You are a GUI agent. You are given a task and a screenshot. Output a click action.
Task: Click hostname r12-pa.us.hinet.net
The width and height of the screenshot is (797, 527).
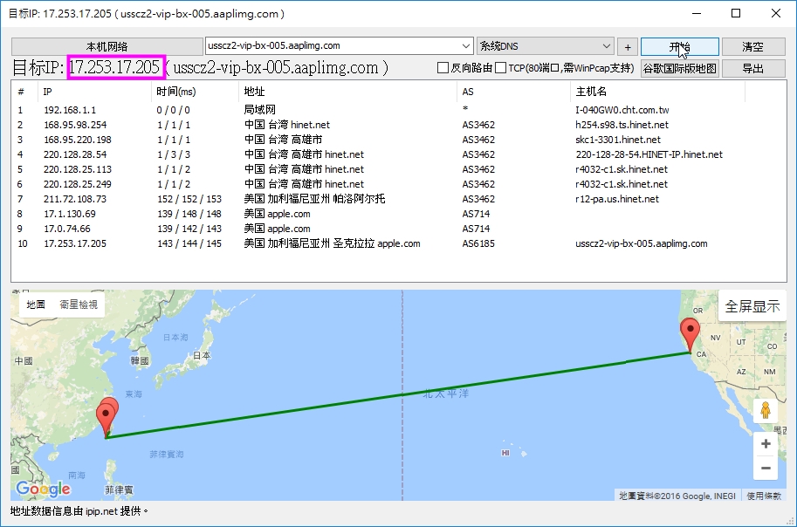click(617, 199)
